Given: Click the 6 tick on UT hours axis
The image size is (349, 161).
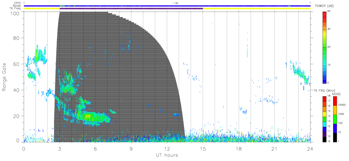Looking at the screenshot, I should pyautogui.click(x=95, y=149).
